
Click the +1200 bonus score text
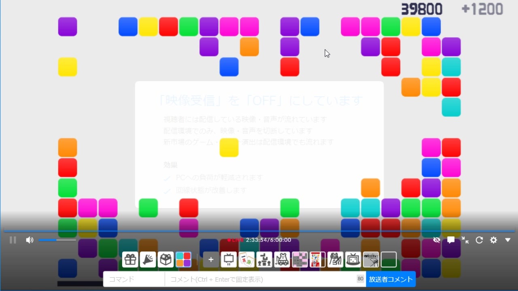pos(482,9)
